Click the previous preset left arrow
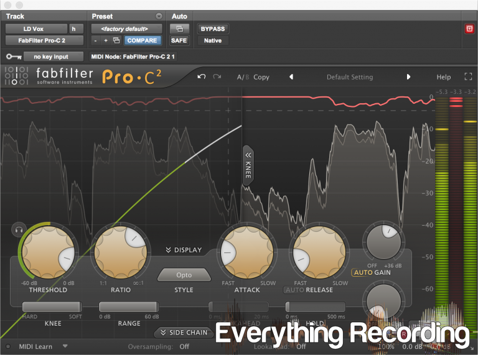Viewport: 478px width, 355px height. click(x=291, y=76)
